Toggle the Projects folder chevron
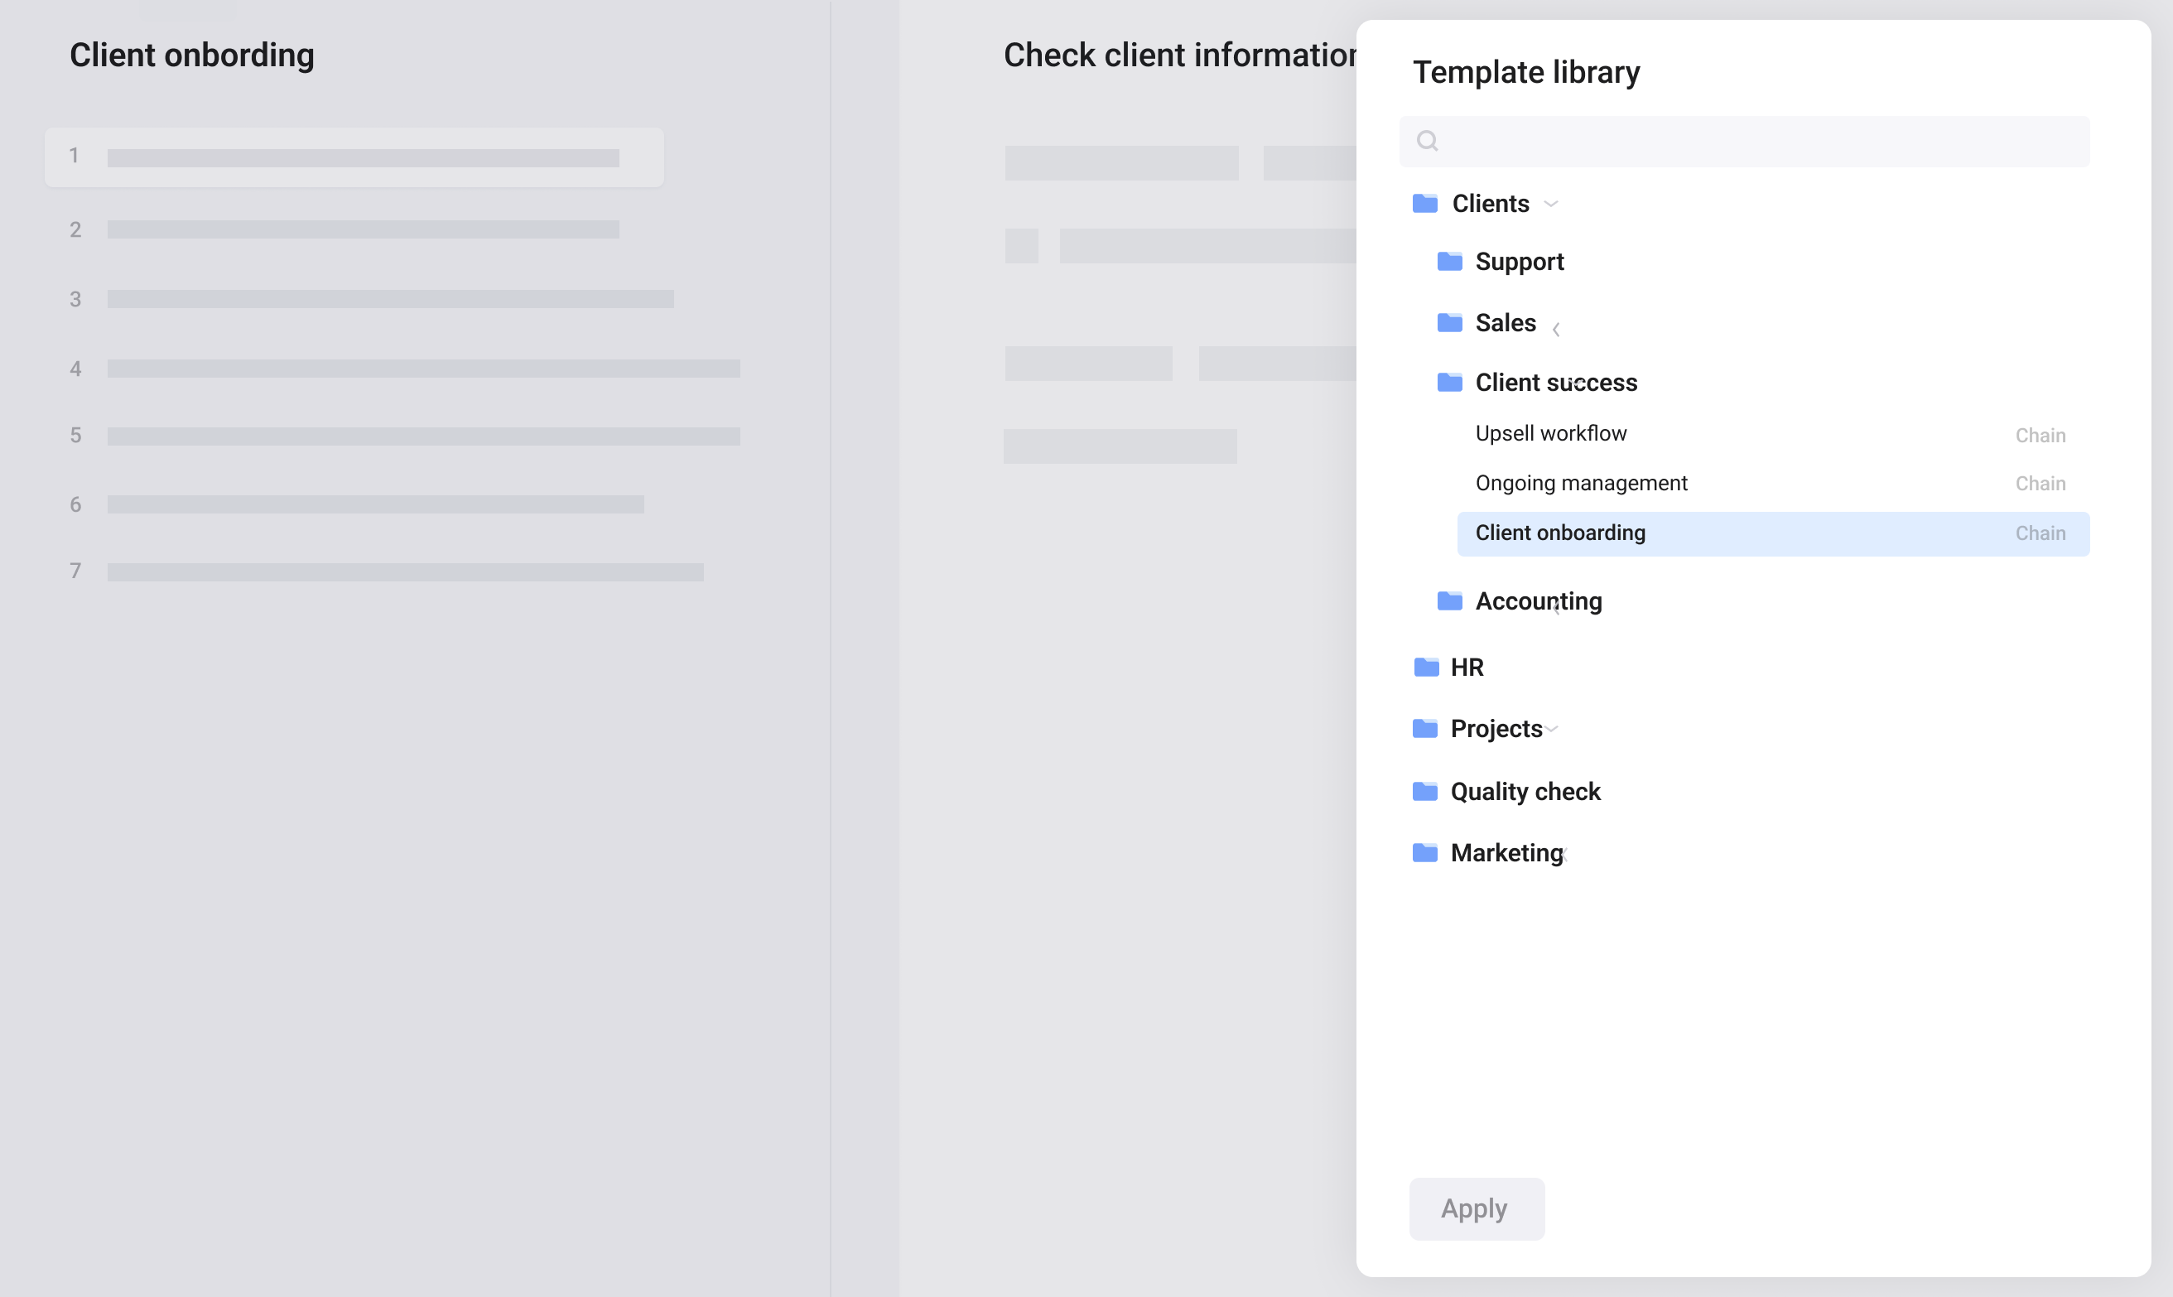Image resolution: width=2173 pixels, height=1297 pixels. [x=1552, y=729]
